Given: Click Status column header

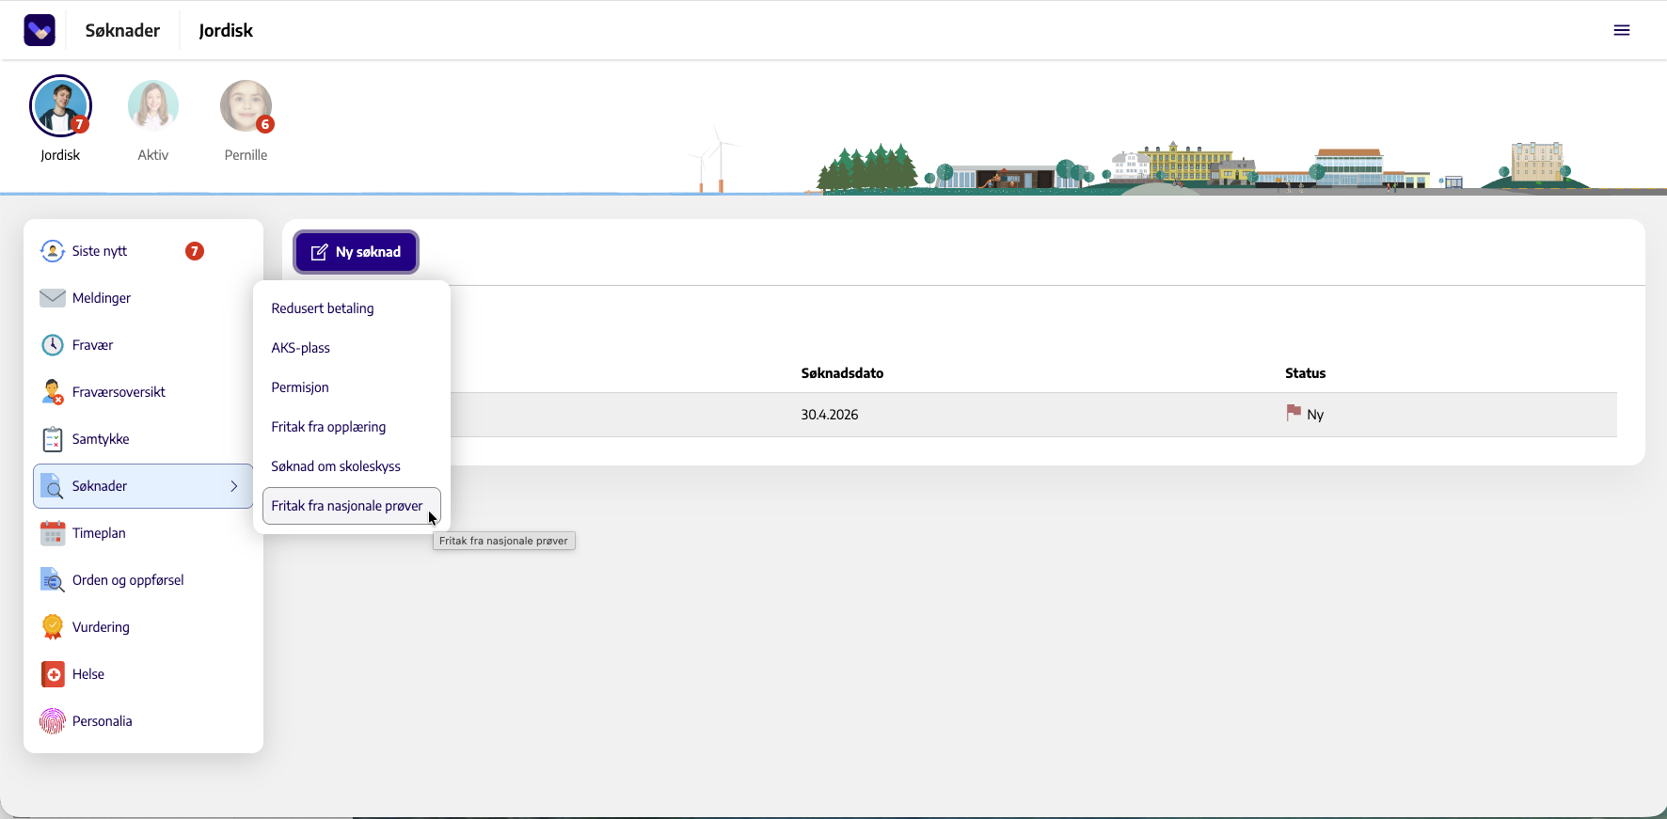Looking at the screenshot, I should pos(1305,373).
